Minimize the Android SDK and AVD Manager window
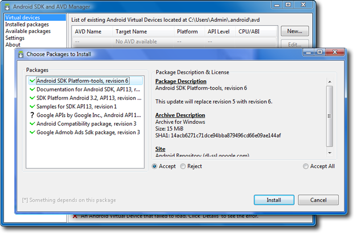The image size is (355, 234). point(277,5)
